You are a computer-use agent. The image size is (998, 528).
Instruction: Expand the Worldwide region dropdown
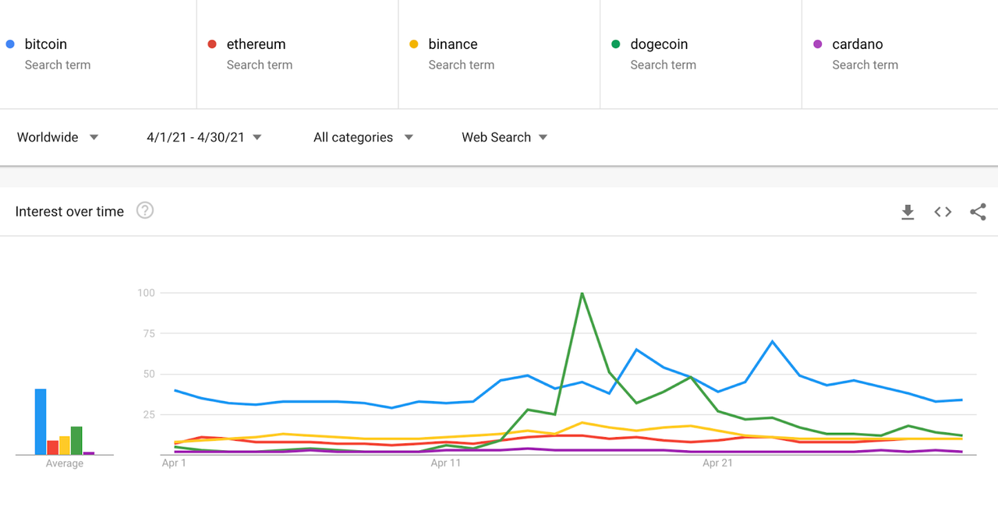(58, 137)
